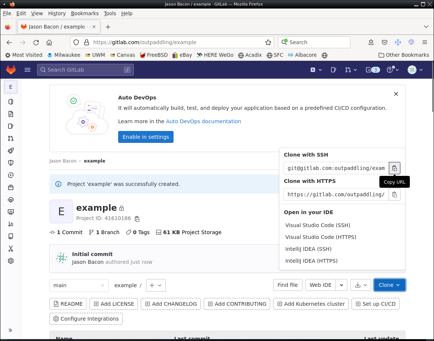Open Wiki icon in the left sidebar
Image resolution: width=434 pixels, height=341 pixels.
[x=11, y=236]
